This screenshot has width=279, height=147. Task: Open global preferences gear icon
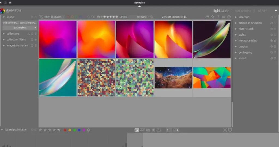[229, 17]
